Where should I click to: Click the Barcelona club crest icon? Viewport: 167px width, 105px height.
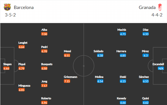(7, 7)
